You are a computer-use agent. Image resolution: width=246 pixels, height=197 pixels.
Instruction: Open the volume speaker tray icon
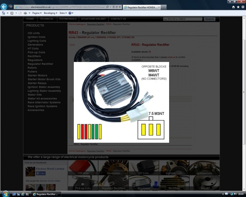tap(235, 194)
